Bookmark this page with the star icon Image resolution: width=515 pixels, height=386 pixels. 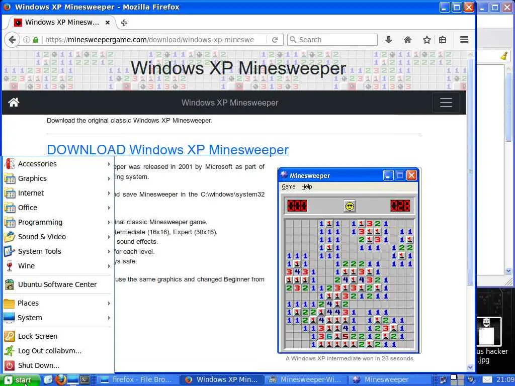[426, 40]
